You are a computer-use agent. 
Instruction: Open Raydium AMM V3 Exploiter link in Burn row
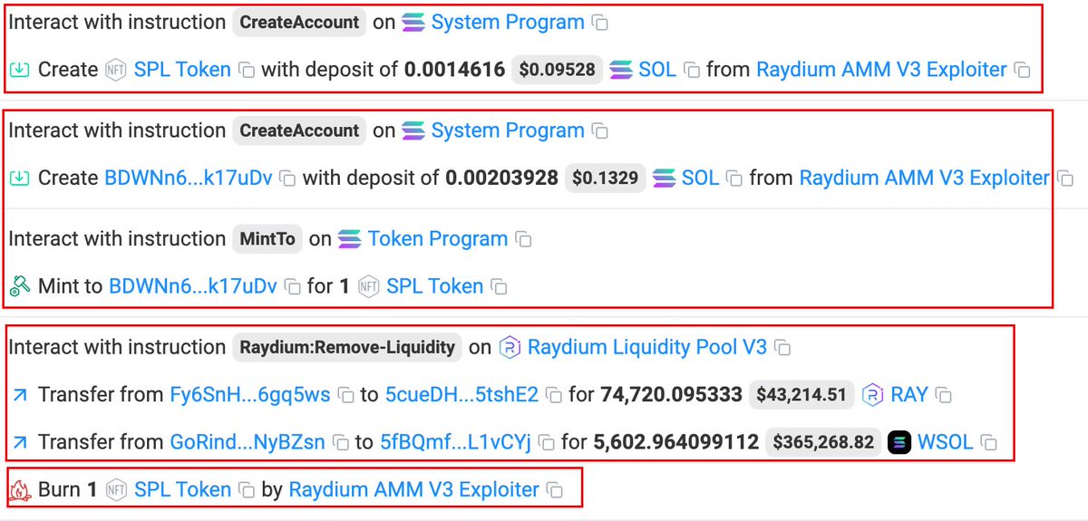[x=413, y=489]
